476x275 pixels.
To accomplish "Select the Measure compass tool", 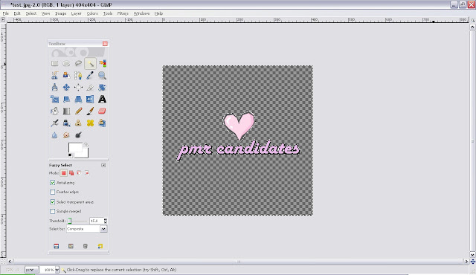I will point(54,87).
